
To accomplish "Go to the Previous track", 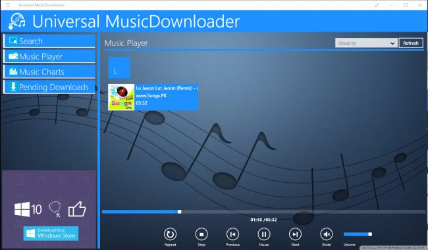I will coord(232,234).
